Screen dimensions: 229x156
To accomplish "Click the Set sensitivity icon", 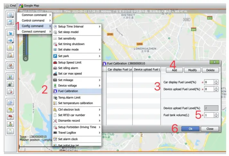I will [x=55, y=39].
